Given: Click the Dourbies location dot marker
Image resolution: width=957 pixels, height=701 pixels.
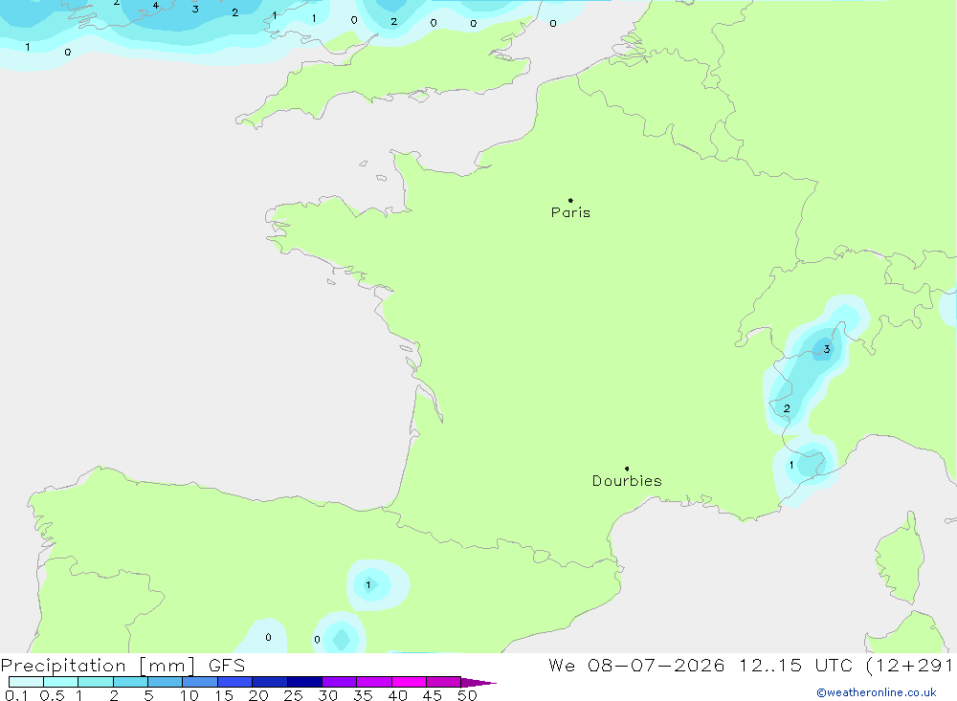Looking at the screenshot, I should 627,469.
